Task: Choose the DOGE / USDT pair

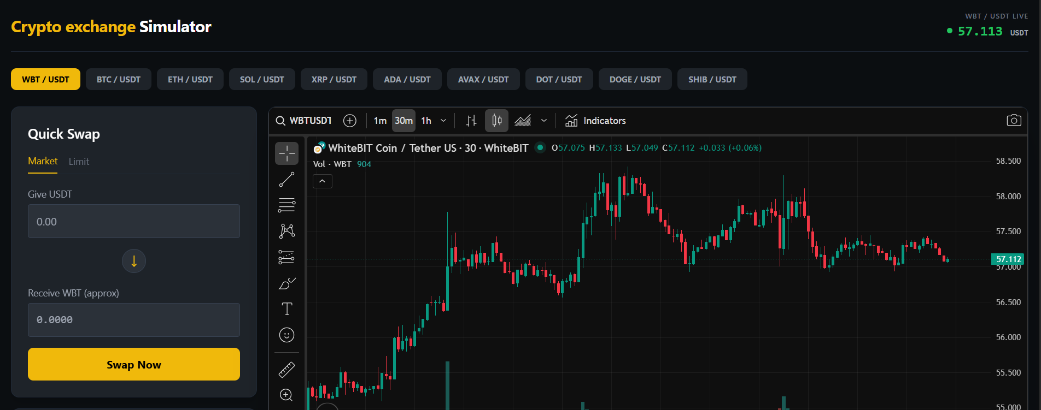Action: point(635,79)
